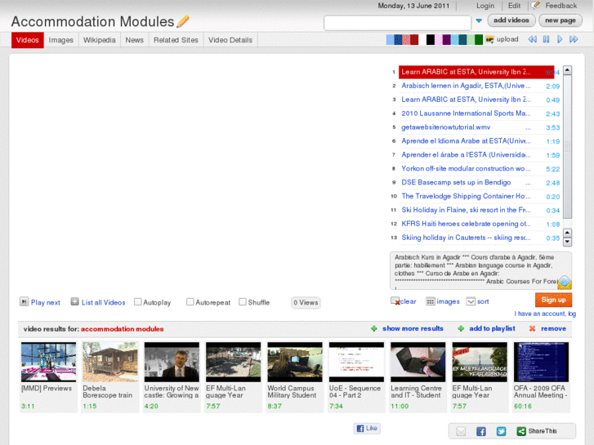Click 'I have an account, log' link
Viewport: 594px width, 445px height.
coord(545,314)
